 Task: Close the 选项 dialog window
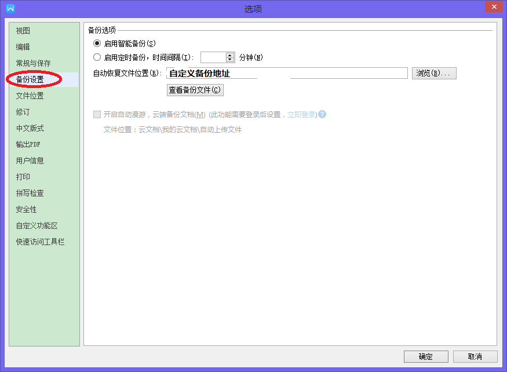pyautogui.click(x=494, y=6)
